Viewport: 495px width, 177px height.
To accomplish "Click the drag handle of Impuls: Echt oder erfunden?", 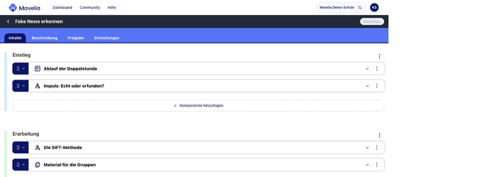I will point(18,86).
